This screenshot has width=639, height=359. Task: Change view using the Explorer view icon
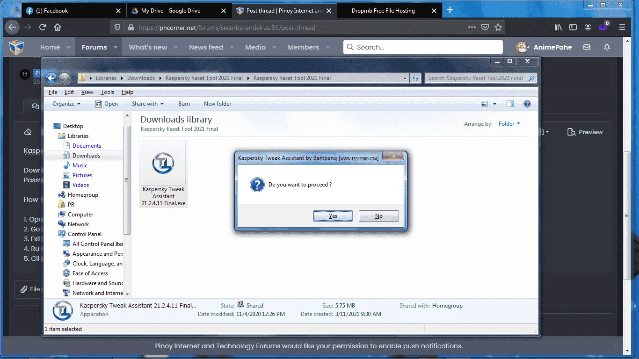485,104
